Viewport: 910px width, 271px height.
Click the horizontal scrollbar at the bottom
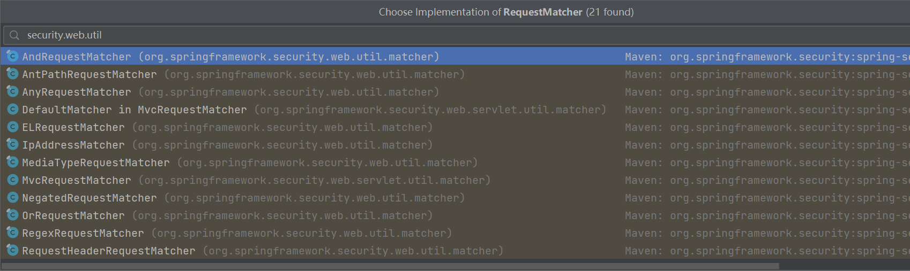point(390,266)
